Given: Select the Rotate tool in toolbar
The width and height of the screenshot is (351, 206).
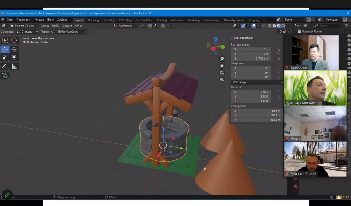Looking at the screenshot, I should tap(14, 49).
